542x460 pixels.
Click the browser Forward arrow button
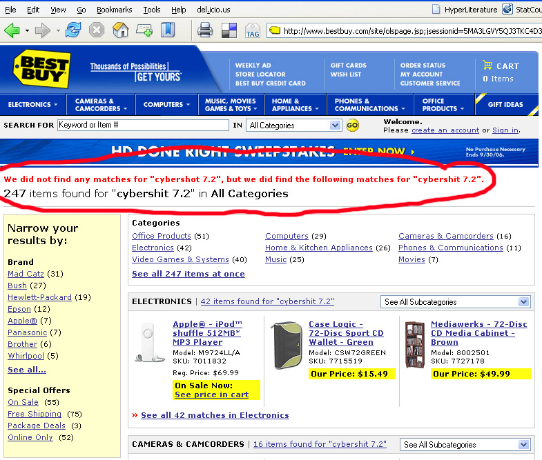coord(43,30)
